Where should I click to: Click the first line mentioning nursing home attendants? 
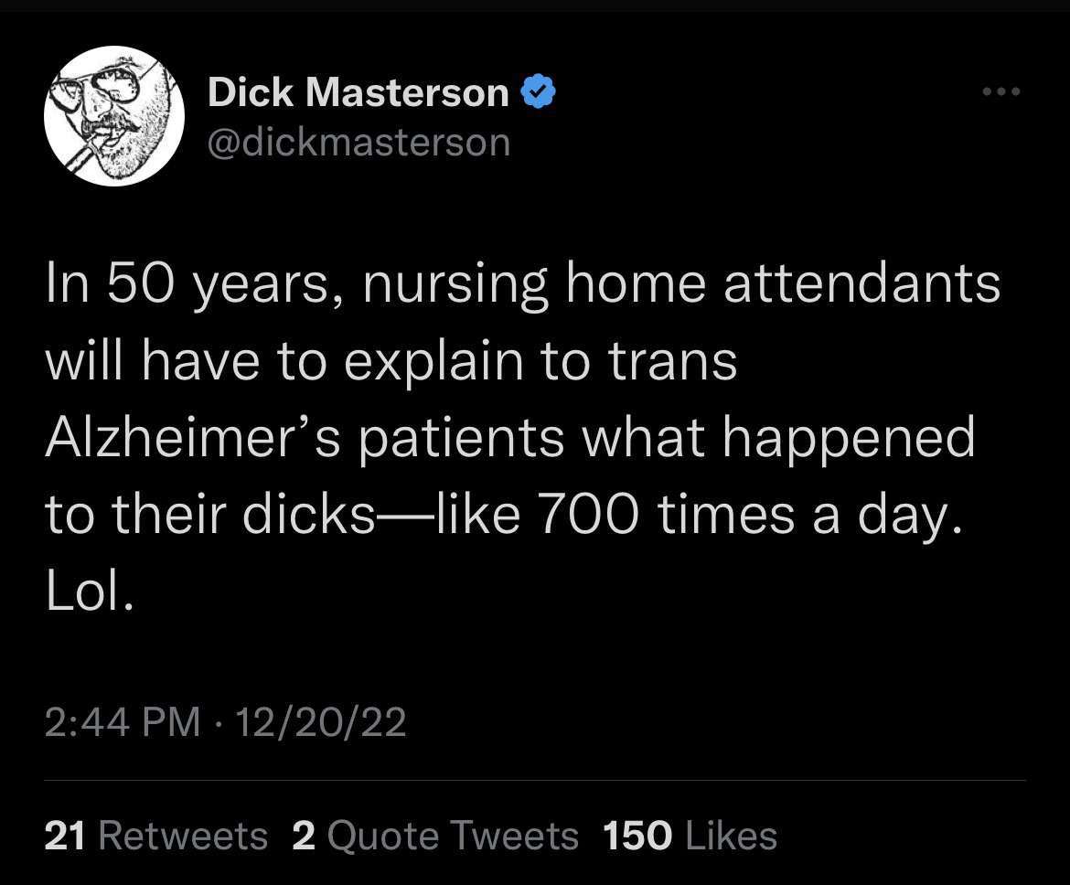coord(523,285)
